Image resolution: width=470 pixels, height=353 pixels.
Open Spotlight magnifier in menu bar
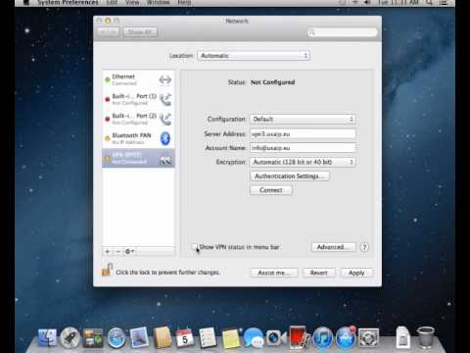coord(429,3)
